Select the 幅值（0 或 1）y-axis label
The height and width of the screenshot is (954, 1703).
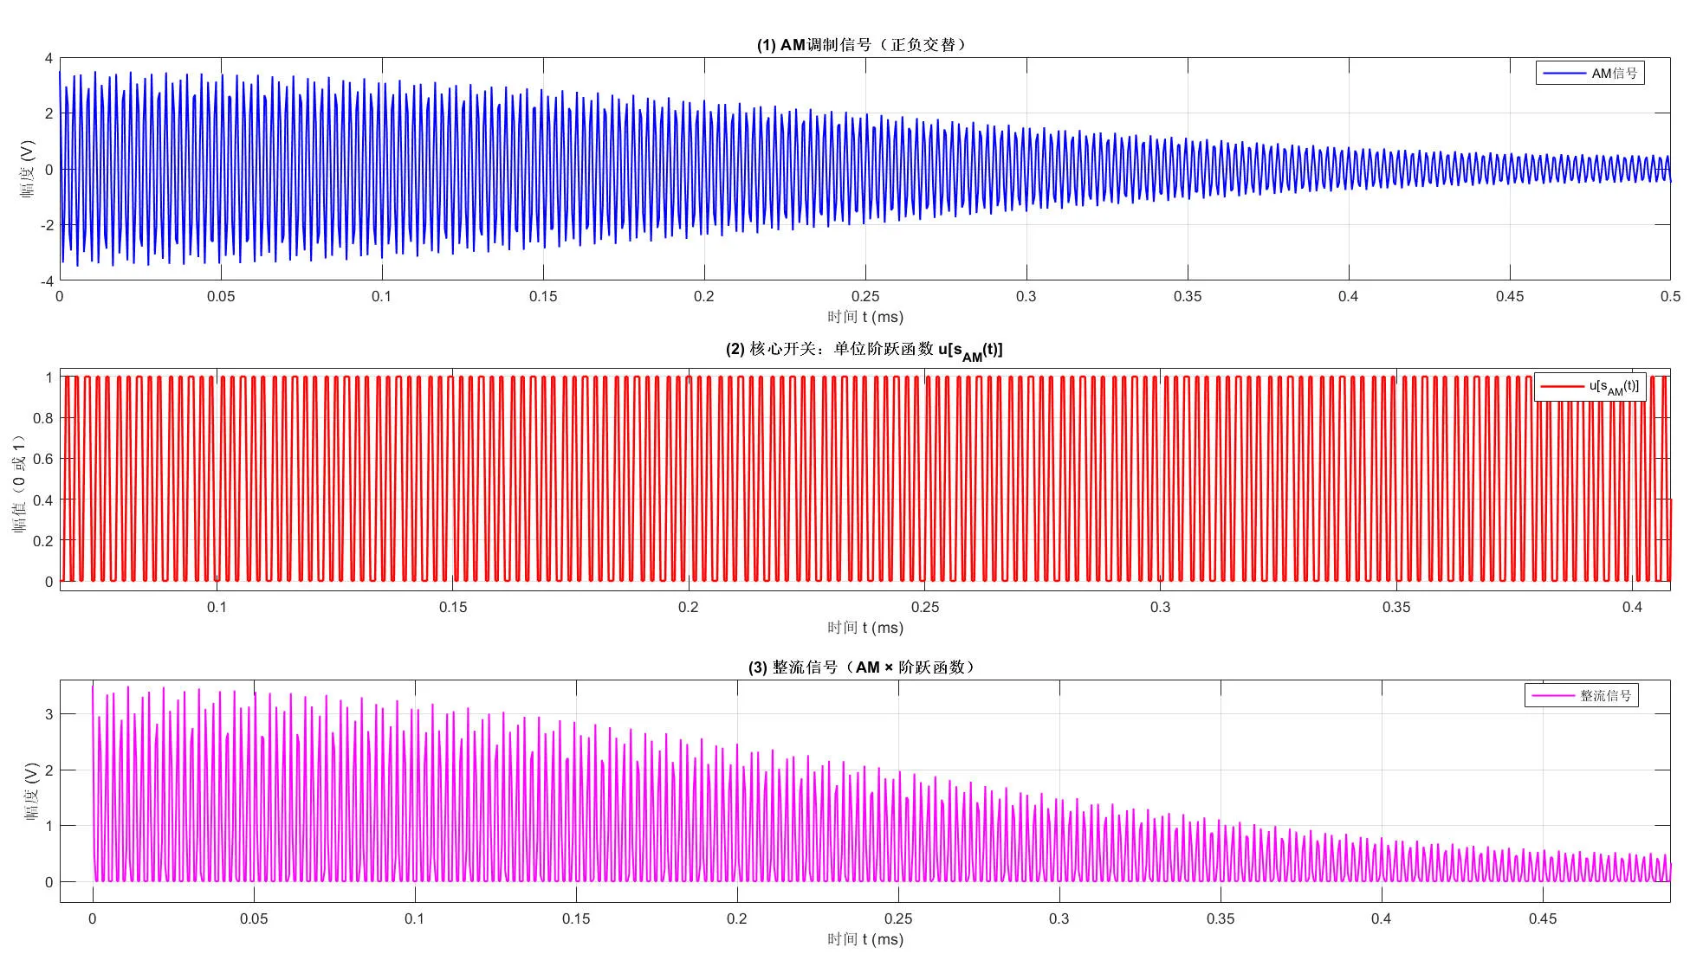19,482
